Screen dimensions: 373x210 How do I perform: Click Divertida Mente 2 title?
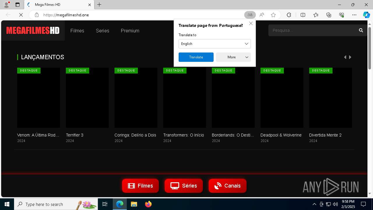[325, 135]
